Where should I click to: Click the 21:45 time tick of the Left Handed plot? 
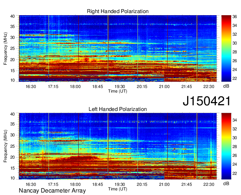point(186,184)
